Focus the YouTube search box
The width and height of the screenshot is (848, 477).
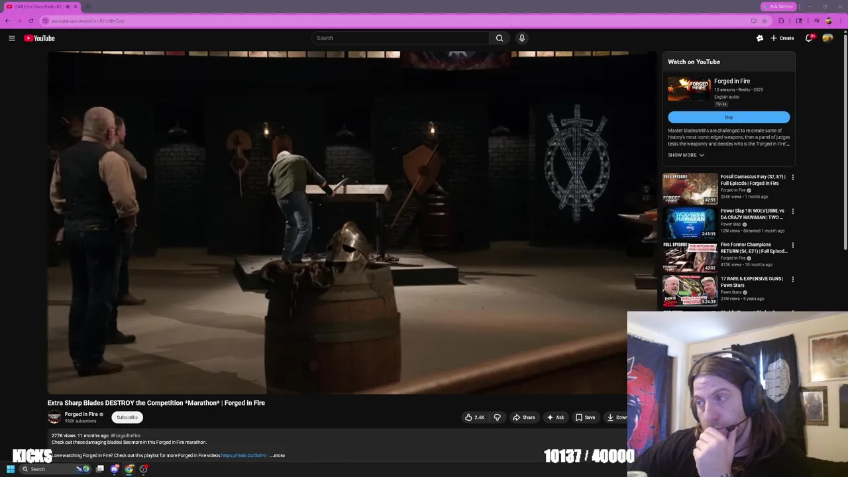[x=401, y=38]
